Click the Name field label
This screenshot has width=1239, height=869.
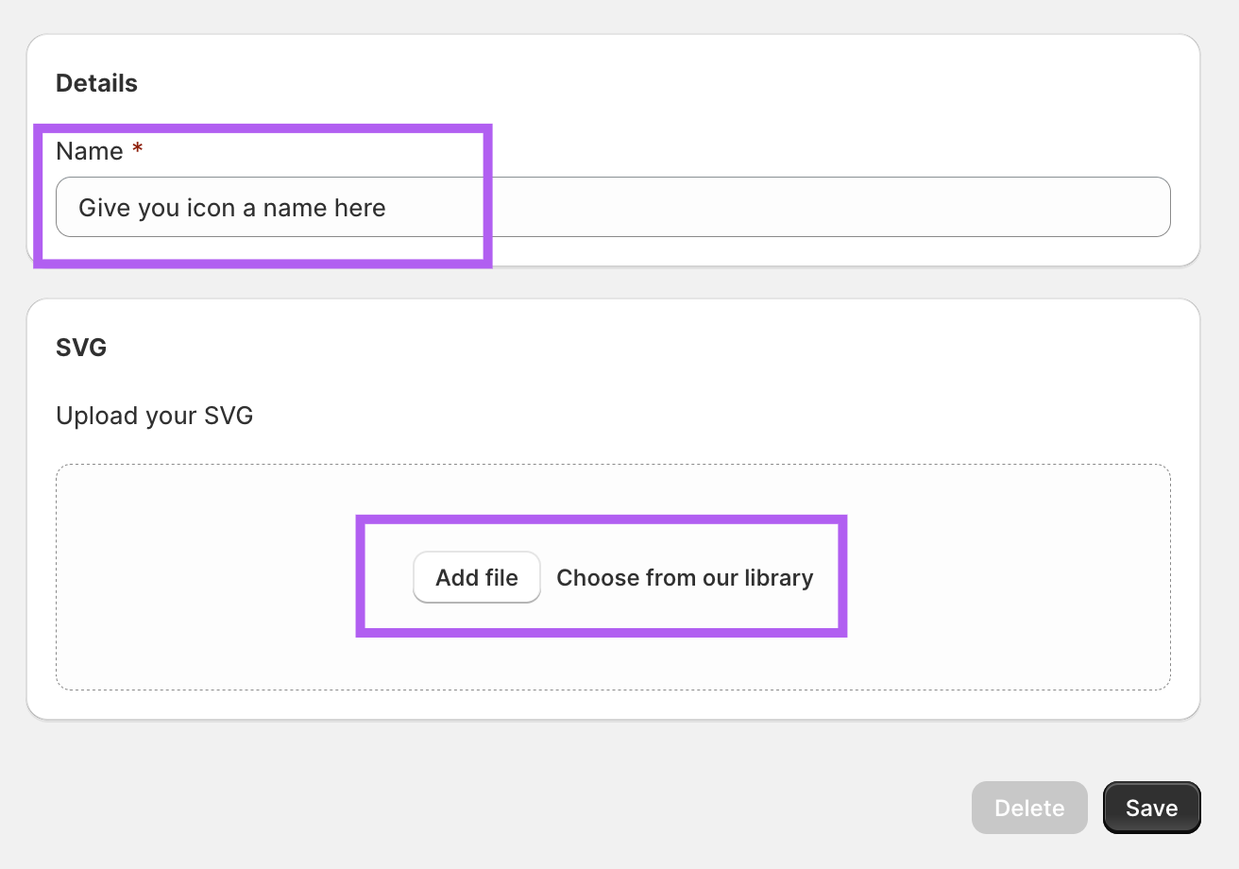(x=90, y=151)
